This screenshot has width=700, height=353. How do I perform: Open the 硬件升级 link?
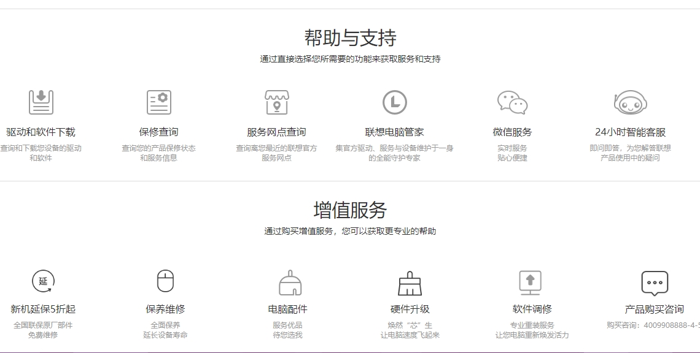410,309
